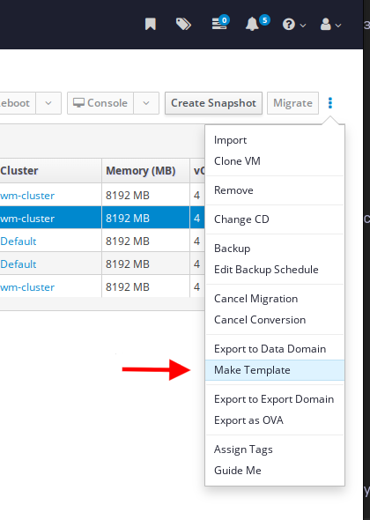Image resolution: width=370 pixels, height=520 pixels.
Task: Open Edit Backup Schedule menu entry
Action: click(x=275, y=270)
